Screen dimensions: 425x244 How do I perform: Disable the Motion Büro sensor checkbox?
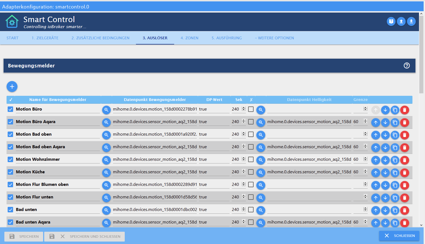point(10,109)
